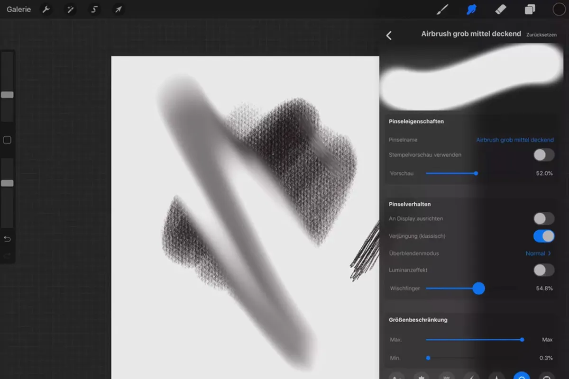Select the Paint brush tool
The width and height of the screenshot is (569, 379).
[442, 9]
